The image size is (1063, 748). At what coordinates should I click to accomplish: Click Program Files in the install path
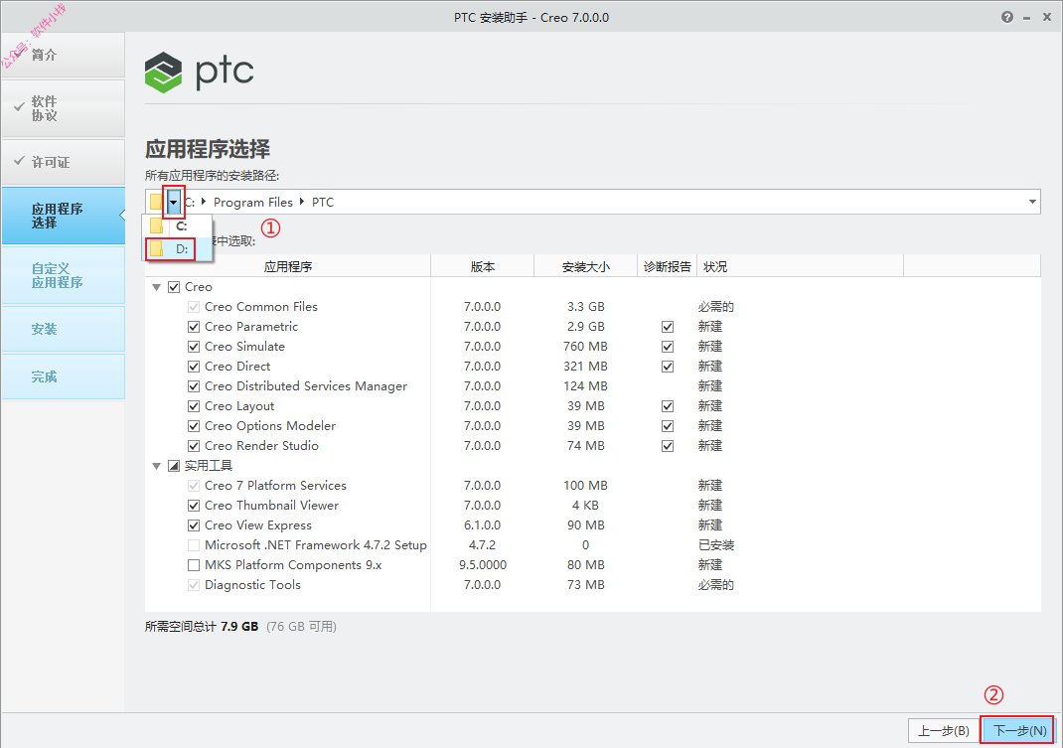click(253, 202)
